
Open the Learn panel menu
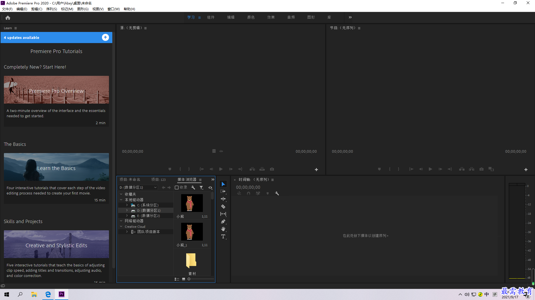(x=16, y=28)
